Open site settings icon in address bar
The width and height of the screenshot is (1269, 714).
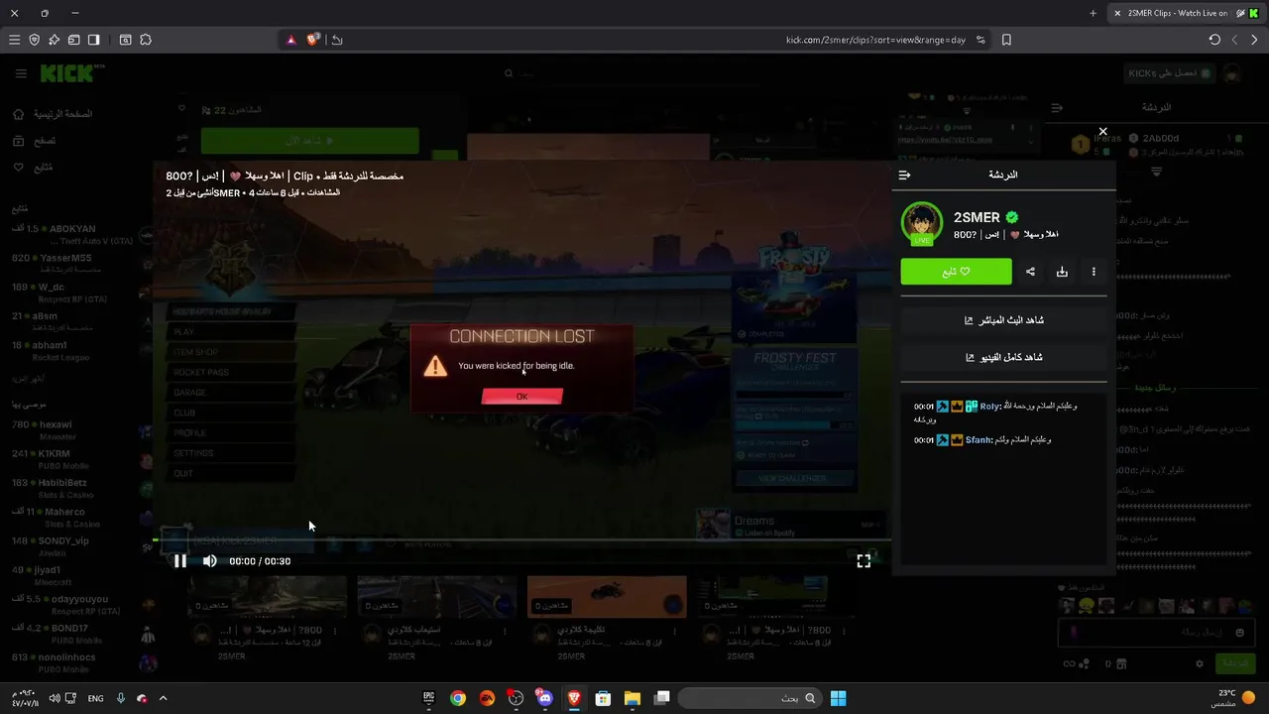tap(981, 40)
